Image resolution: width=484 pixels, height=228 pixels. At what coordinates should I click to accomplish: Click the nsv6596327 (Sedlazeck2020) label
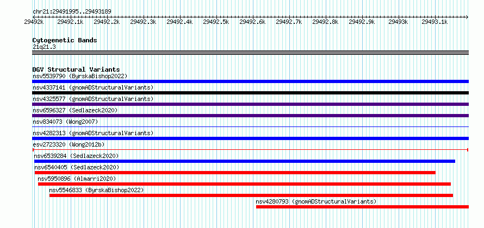[75, 110]
